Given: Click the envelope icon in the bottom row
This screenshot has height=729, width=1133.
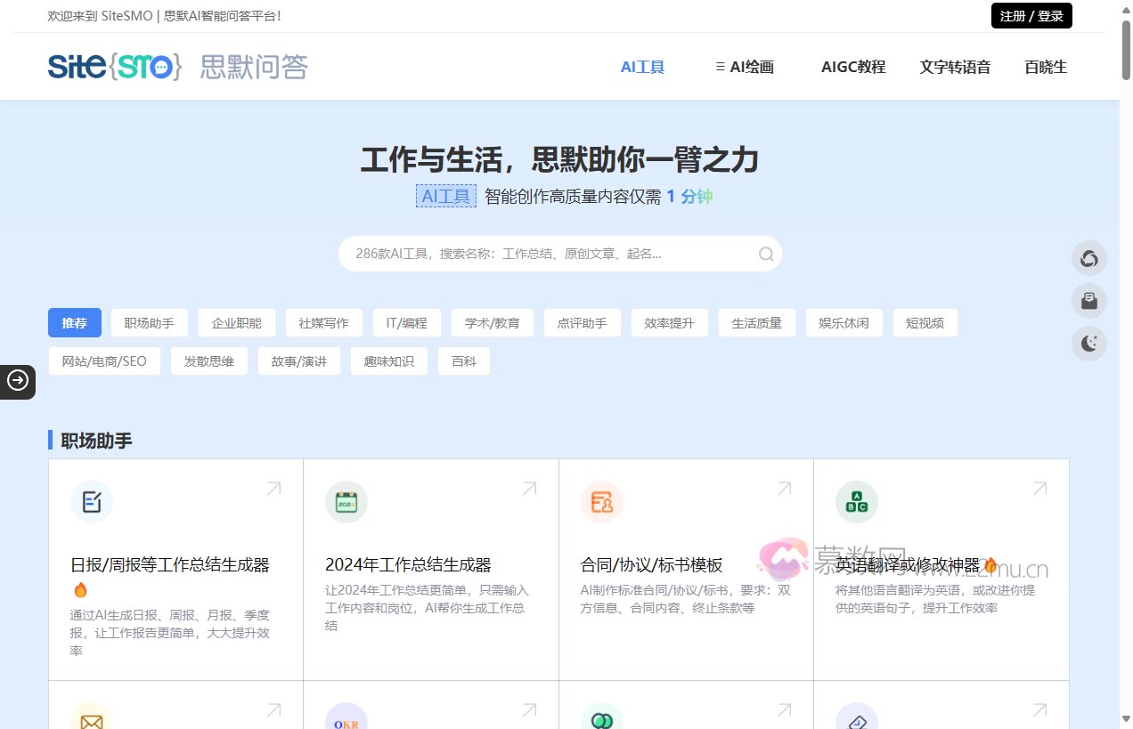Looking at the screenshot, I should pos(91,719).
